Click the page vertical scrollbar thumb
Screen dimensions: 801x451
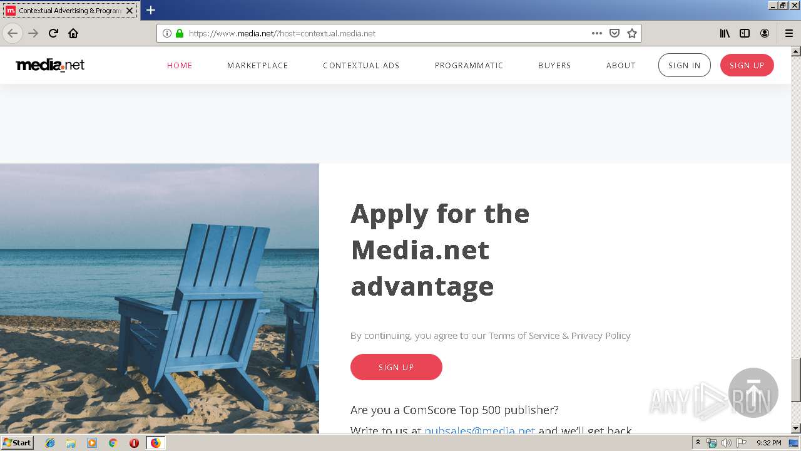(795, 380)
